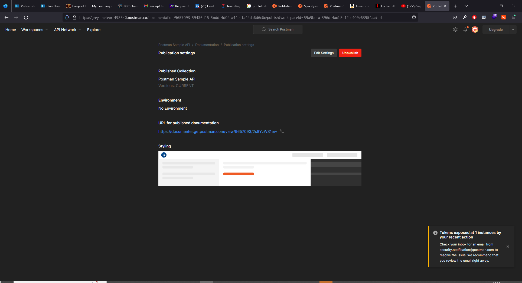Open the Explore page
Viewport: 522px width, 283px height.
click(94, 30)
